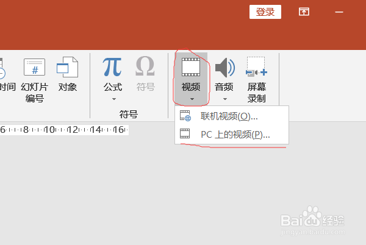Click the 公式 pi equation icon
Screen dimensions: 366x245
click(x=112, y=67)
